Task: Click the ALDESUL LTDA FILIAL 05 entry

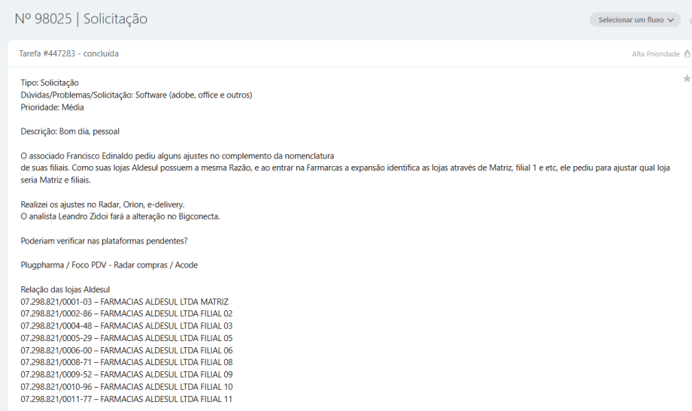Action: (126, 338)
